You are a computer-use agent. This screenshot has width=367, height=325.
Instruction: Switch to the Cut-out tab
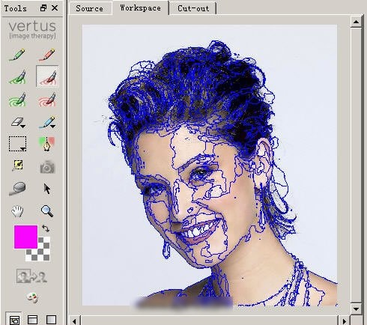[x=193, y=8]
